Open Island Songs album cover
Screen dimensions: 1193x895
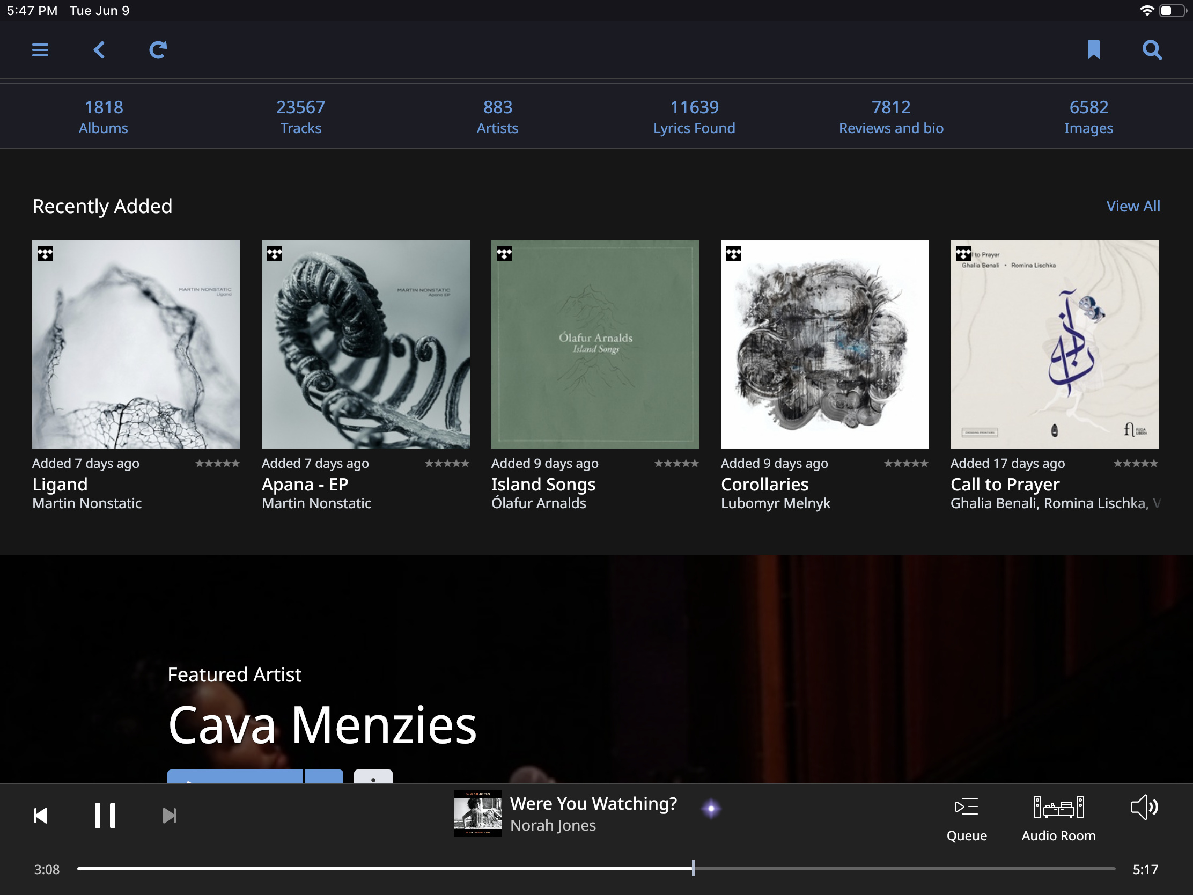(x=595, y=344)
